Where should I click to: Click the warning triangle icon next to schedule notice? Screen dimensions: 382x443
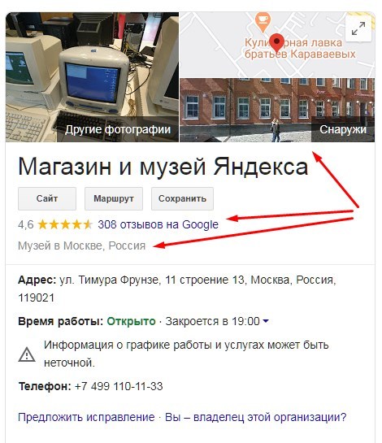[27, 354]
